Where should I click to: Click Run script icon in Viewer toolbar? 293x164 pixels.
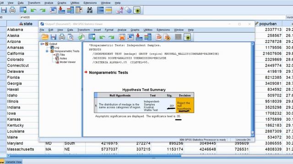pos(167,37)
